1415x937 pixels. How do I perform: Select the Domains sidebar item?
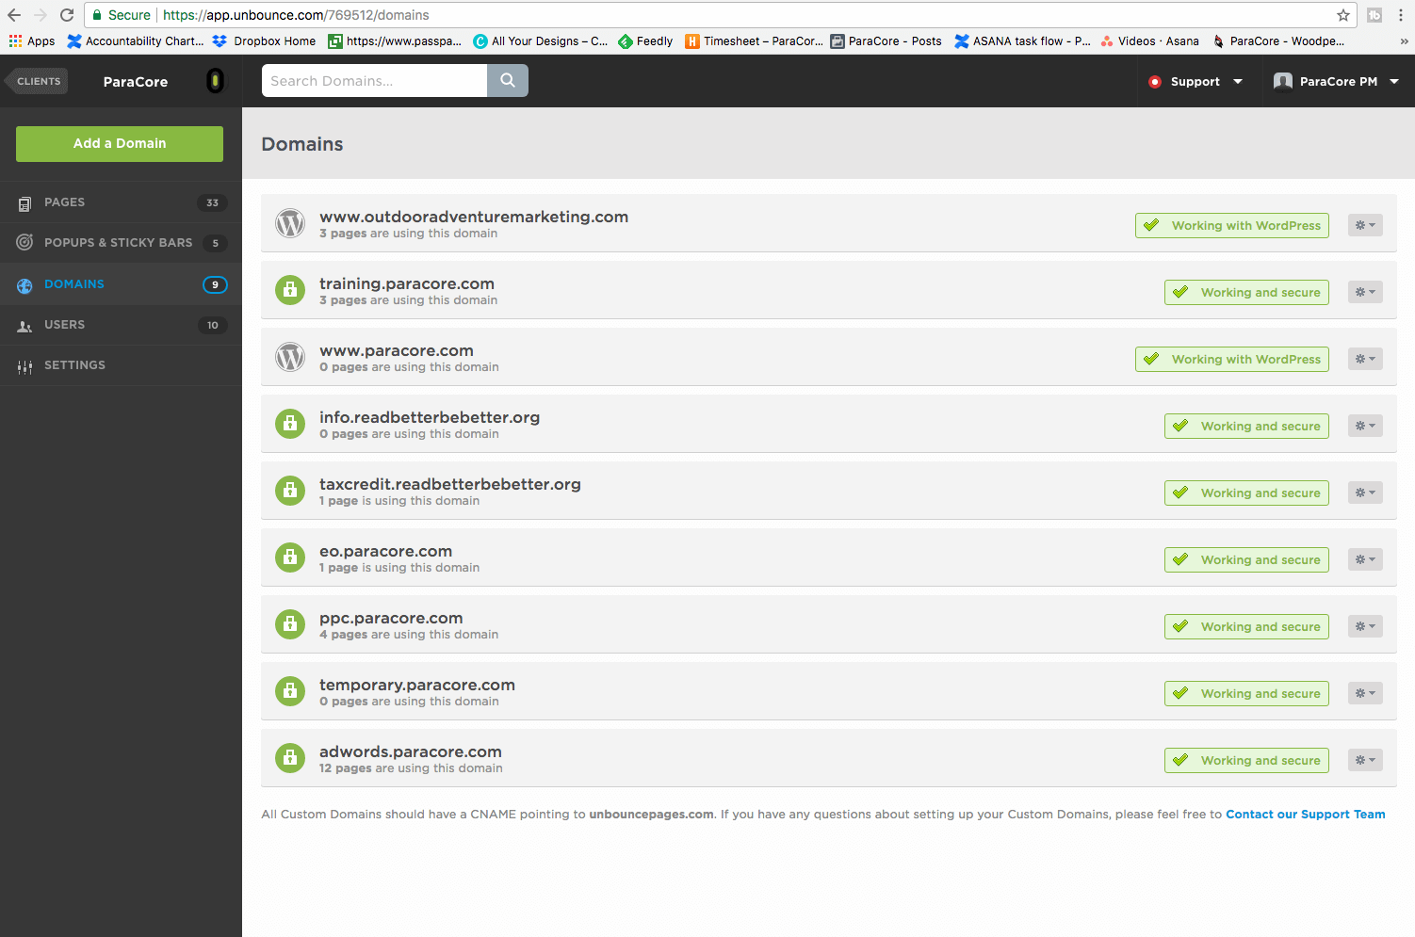point(121,284)
